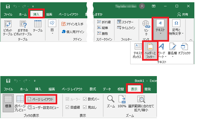Click the Save icon in the Book1 window
Screen dimensions: 197x121
[x=8, y=81]
